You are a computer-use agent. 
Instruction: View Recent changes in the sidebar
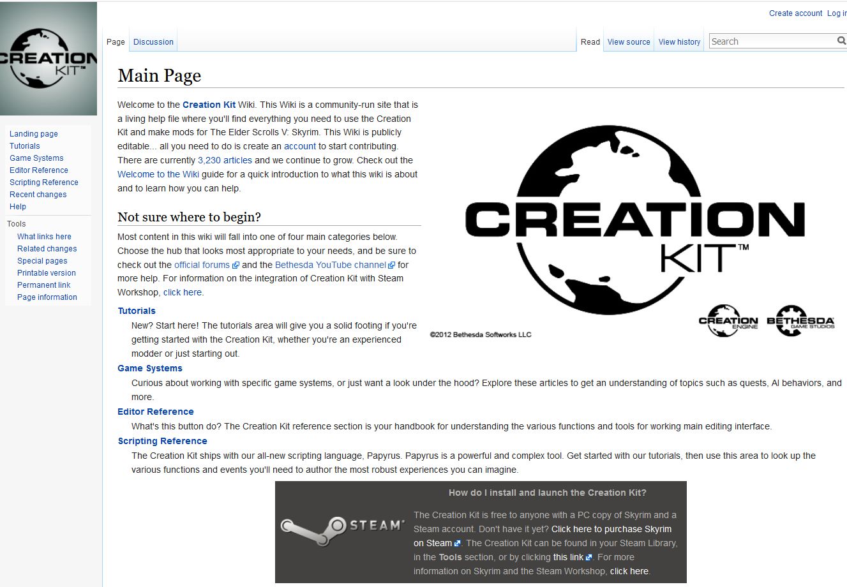click(x=38, y=195)
